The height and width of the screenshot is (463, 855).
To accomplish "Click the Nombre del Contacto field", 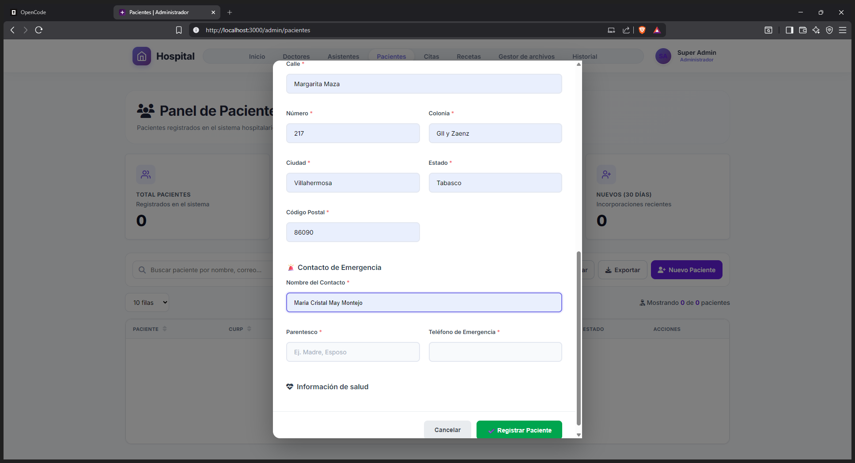I will click(x=424, y=303).
